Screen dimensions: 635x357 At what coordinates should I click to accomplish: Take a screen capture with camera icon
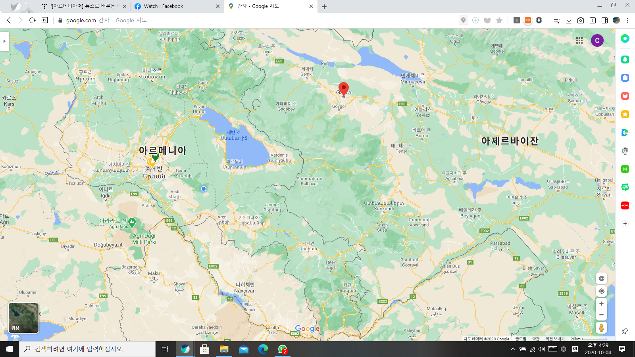[x=581, y=20]
